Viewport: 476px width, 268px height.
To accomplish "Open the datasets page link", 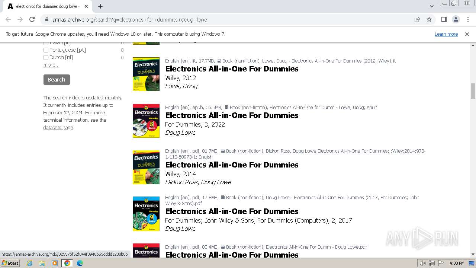I will (x=58, y=127).
